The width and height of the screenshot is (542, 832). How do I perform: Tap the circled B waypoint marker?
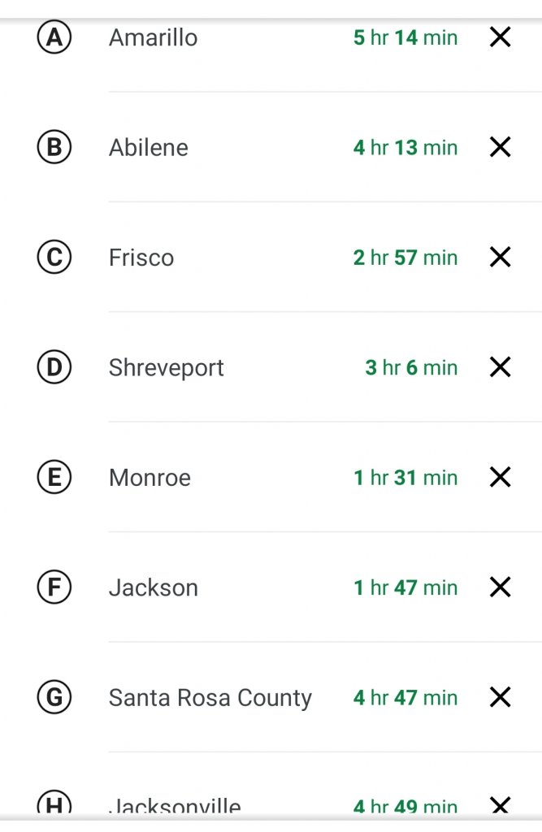click(54, 147)
